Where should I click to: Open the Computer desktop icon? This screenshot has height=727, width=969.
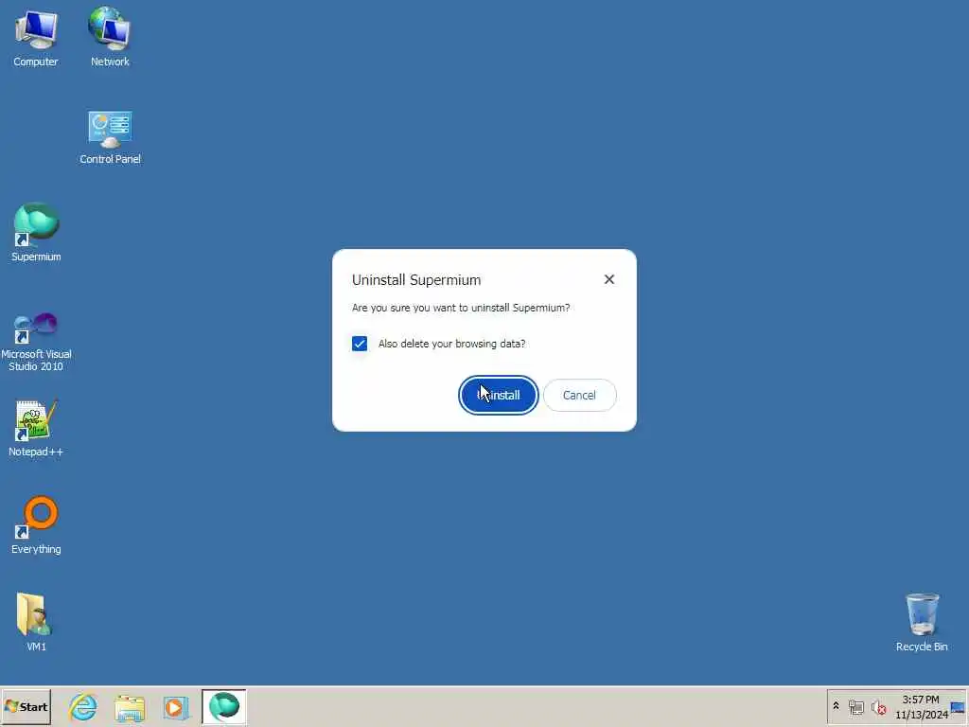[x=36, y=37]
